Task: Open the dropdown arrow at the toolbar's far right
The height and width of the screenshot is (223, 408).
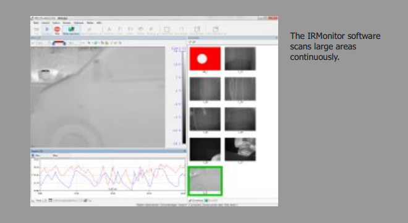Action: tap(225, 34)
